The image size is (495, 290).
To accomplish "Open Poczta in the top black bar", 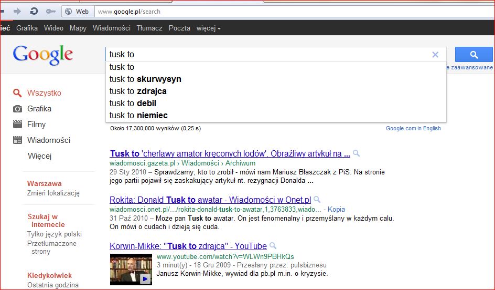I will coord(179,28).
